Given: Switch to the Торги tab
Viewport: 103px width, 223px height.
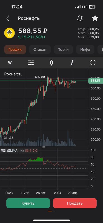Looking at the screenshot, I should point(63,50).
